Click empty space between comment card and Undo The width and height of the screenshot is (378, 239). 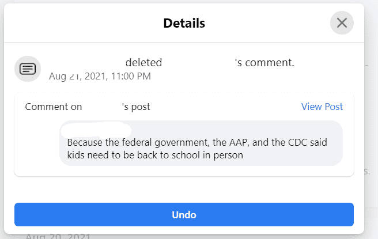(x=184, y=189)
